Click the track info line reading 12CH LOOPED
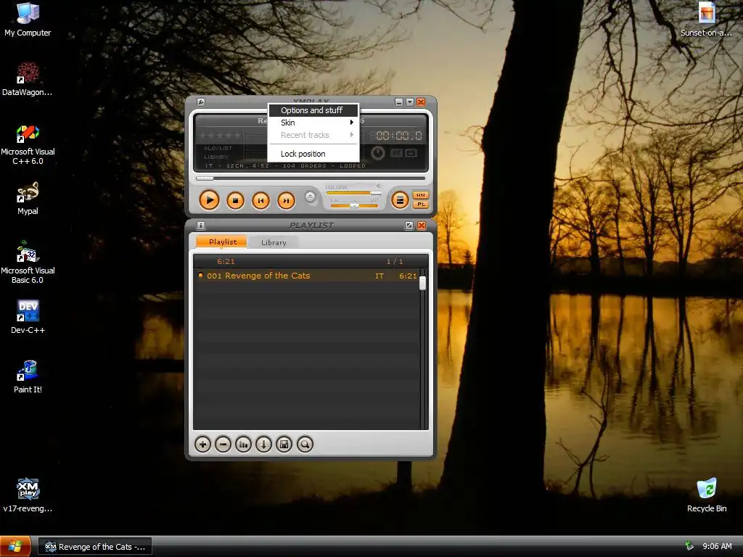Viewport: 743px width, 557px height. [285, 166]
